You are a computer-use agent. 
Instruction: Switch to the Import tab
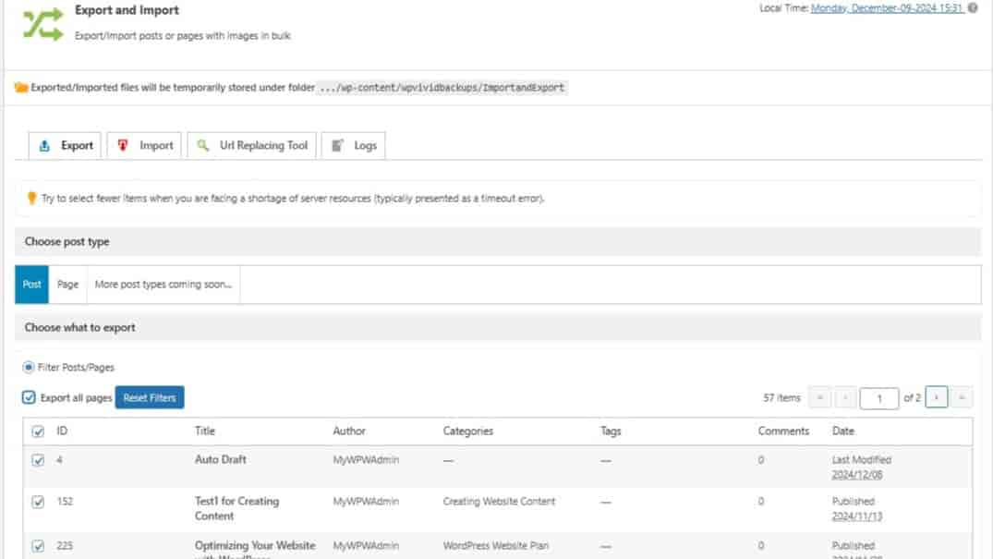tap(143, 145)
